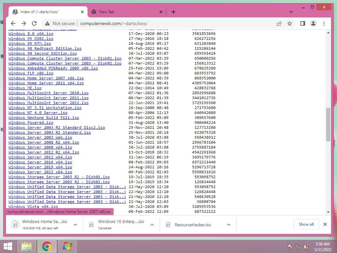Download Windows NT 4.0 Server.iso
The width and height of the screenshot is (337, 253).
pyautogui.click(x=38, y=113)
